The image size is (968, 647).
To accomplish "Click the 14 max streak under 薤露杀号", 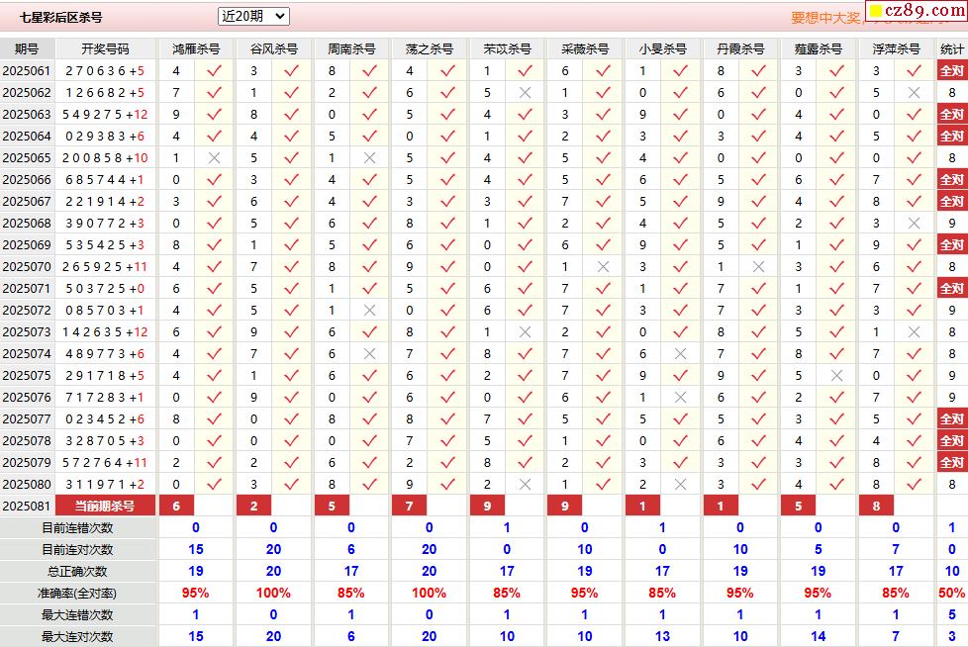I will [x=818, y=636].
